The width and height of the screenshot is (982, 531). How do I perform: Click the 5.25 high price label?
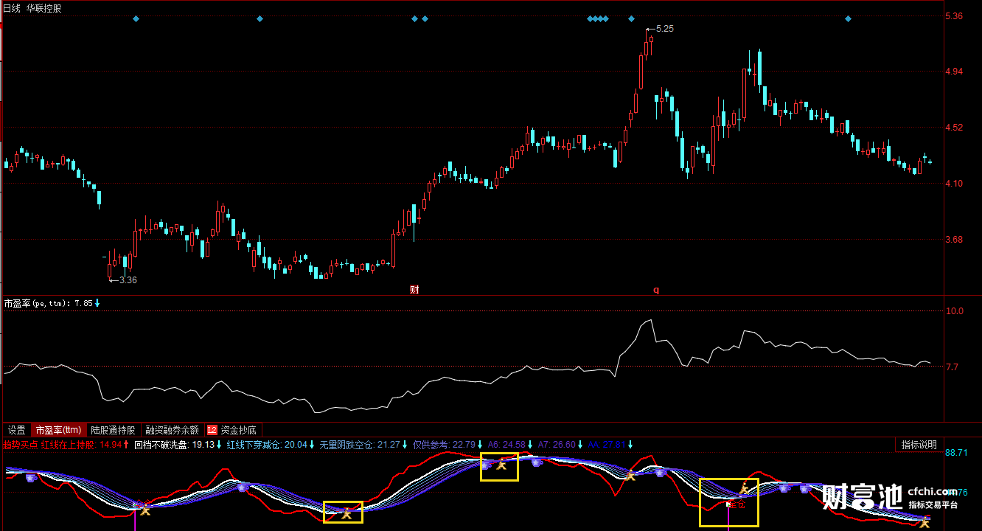(664, 29)
